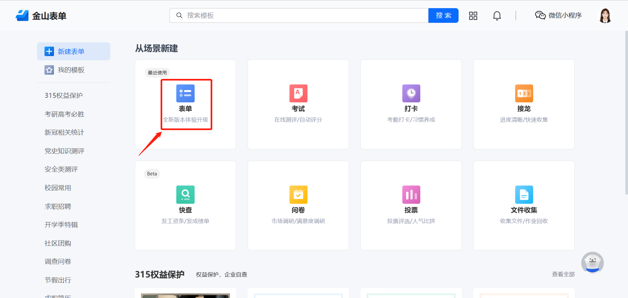Open 调查问卷 category
Viewport: 628px width, 298px height.
[58, 261]
